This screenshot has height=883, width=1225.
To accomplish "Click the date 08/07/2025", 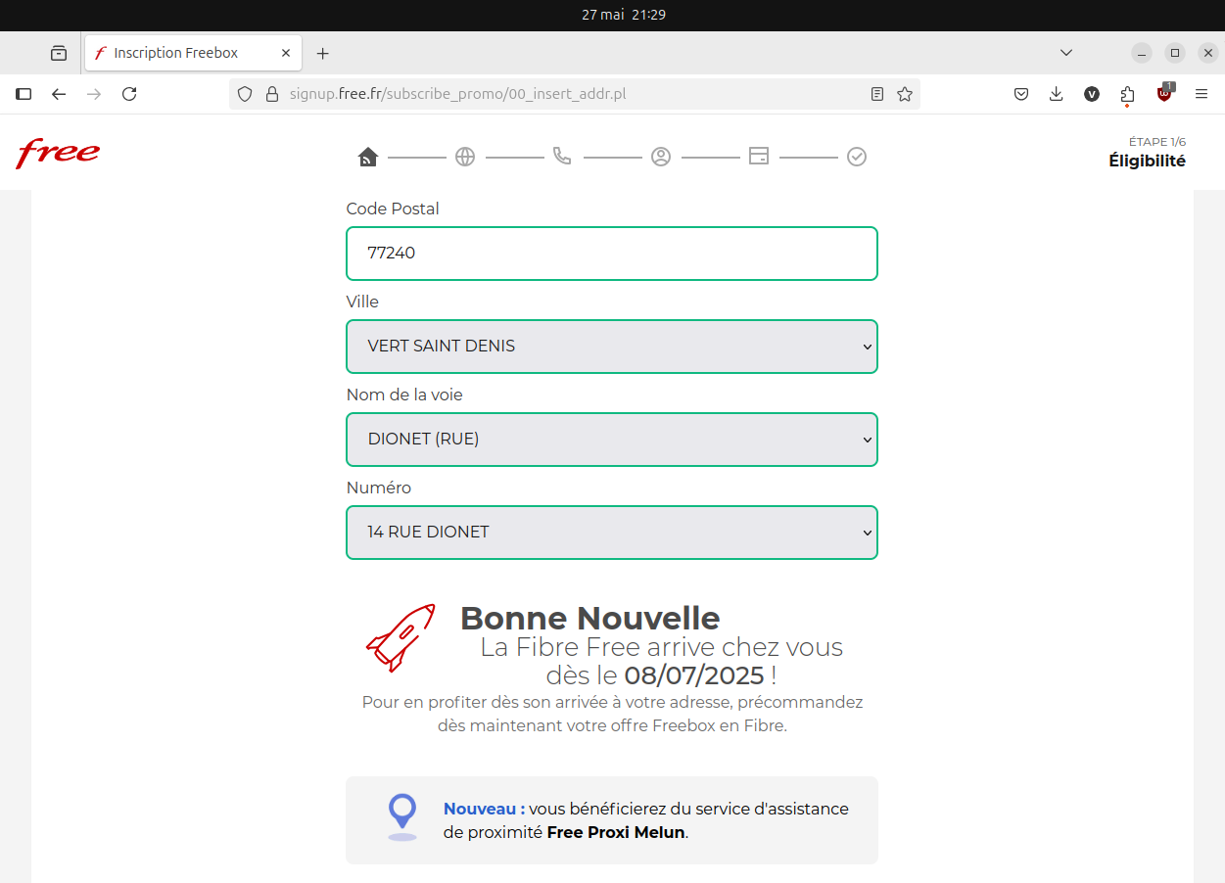I will tap(694, 675).
